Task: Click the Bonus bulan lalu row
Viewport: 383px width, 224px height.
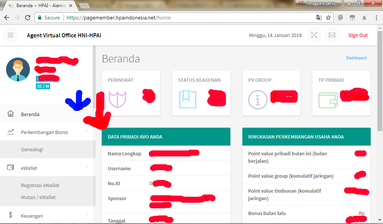Action: (x=306, y=215)
